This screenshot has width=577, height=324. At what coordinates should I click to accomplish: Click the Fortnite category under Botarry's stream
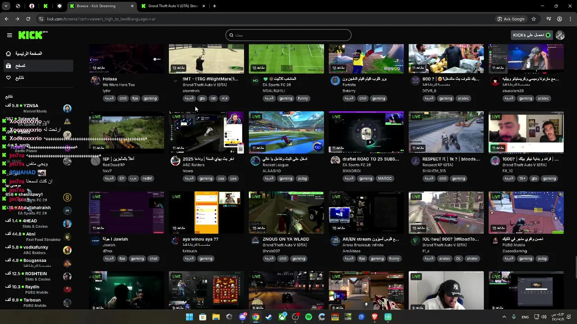(x=349, y=85)
